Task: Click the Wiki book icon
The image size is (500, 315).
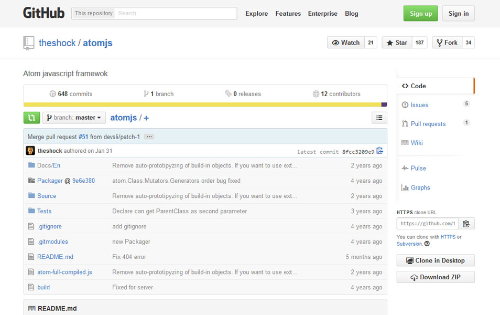Action: pos(405,142)
